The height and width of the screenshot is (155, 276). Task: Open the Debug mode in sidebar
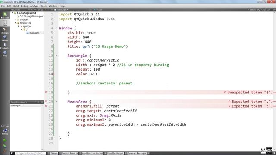5,38
